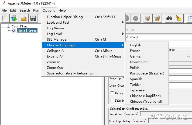Choose Chinese (Simplified) language
The height and width of the screenshot is (125, 192).
(145, 96)
